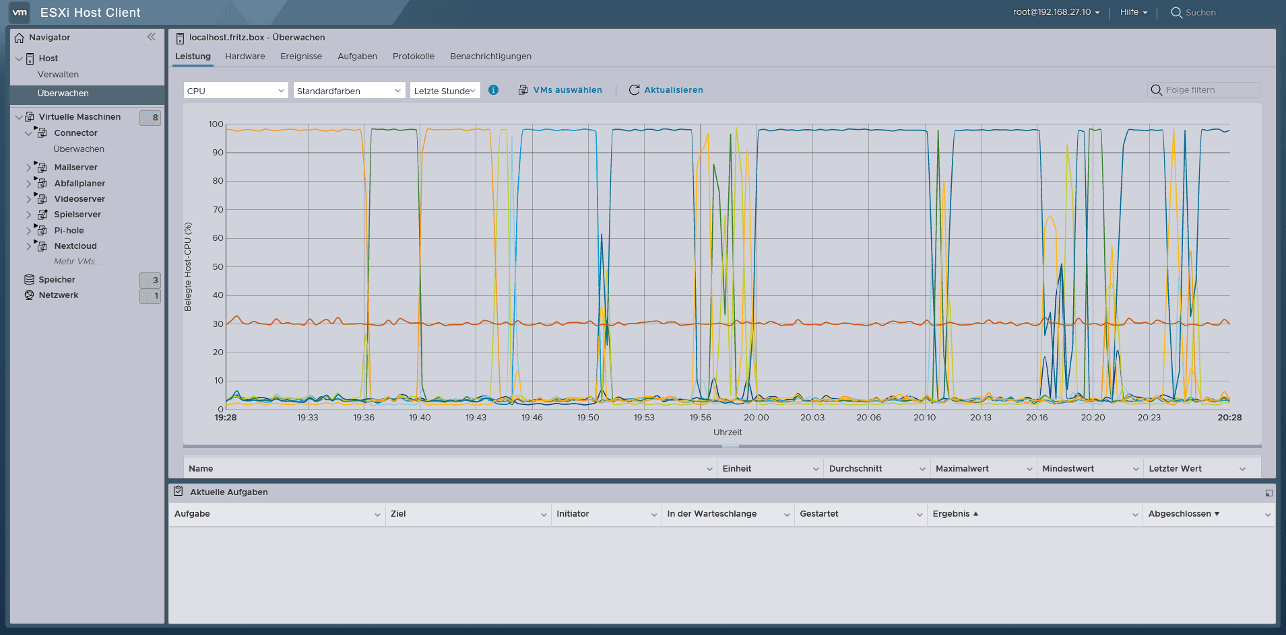Image resolution: width=1286 pixels, height=635 pixels.
Task: Expand the Mailserver VM node
Action: tap(29, 167)
